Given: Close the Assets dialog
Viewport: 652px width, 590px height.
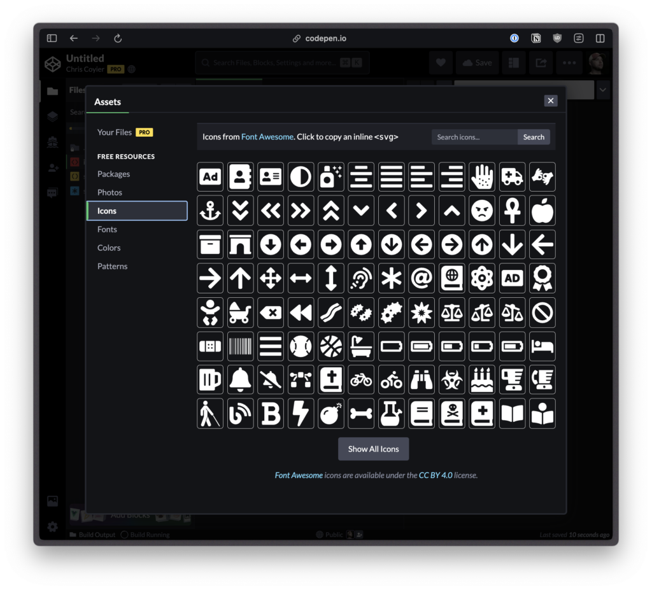Looking at the screenshot, I should tap(551, 101).
